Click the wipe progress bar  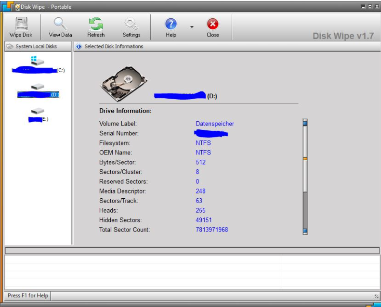(x=192, y=250)
